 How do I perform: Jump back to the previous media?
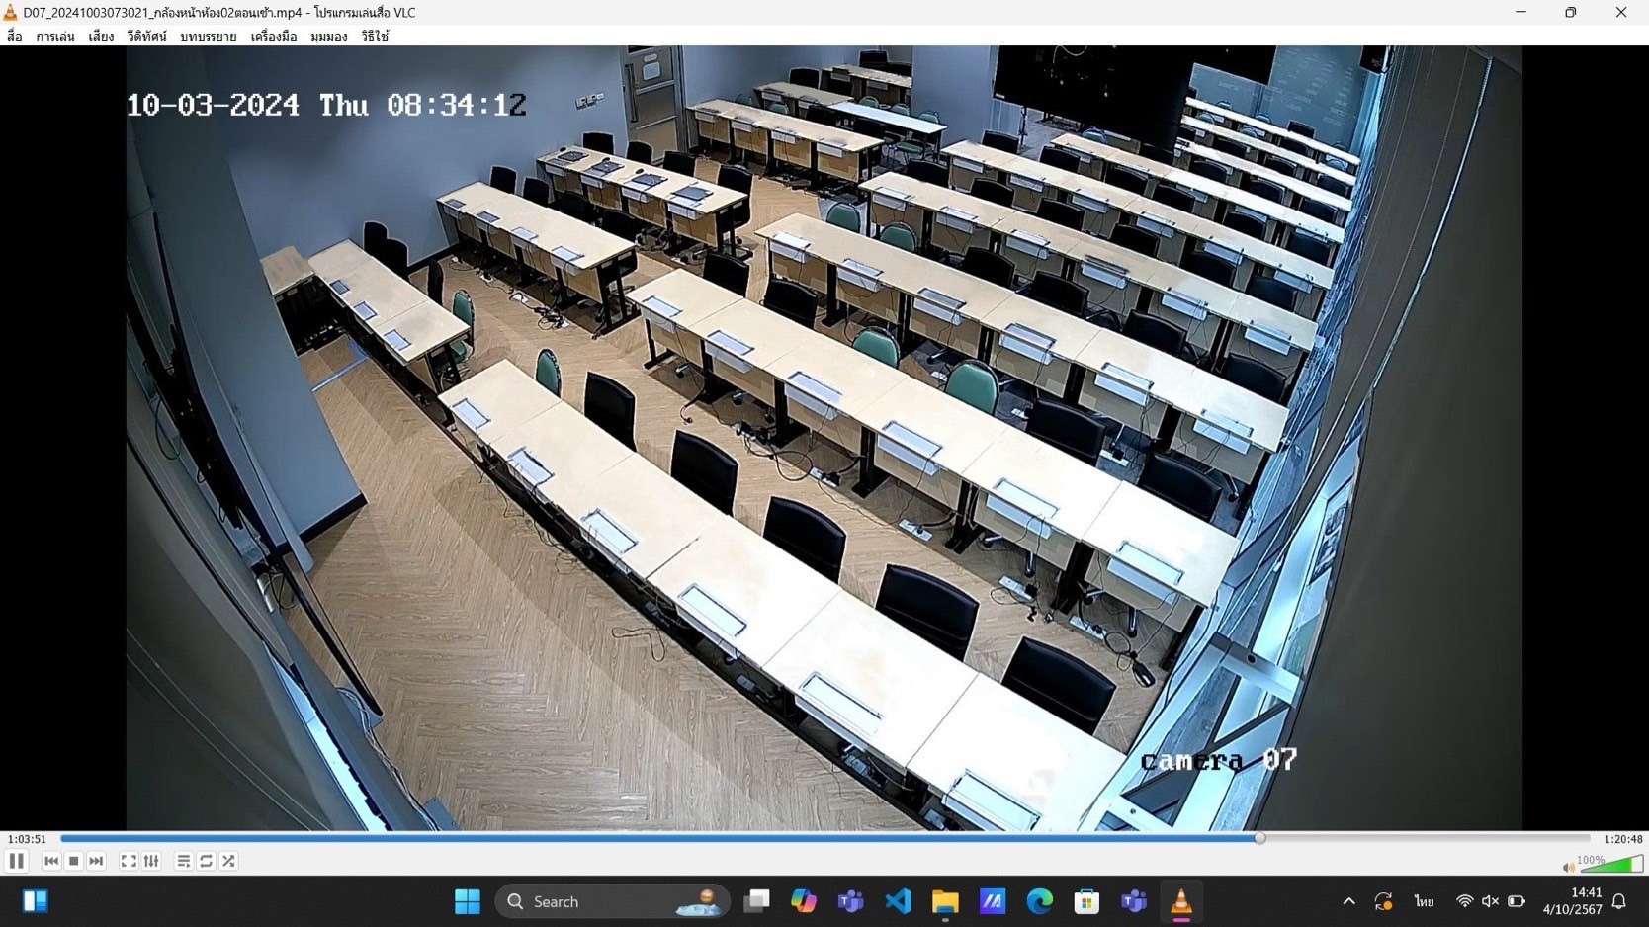pyautogui.click(x=50, y=861)
